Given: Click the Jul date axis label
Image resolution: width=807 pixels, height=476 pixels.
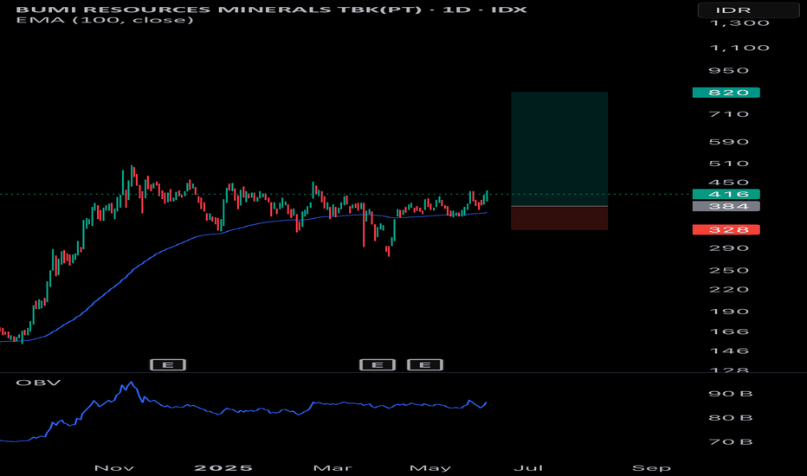Looking at the screenshot, I should click(x=528, y=467).
